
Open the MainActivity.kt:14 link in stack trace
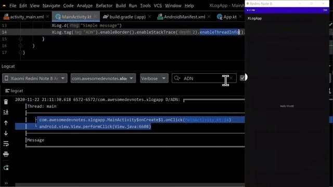[x=207, y=120]
